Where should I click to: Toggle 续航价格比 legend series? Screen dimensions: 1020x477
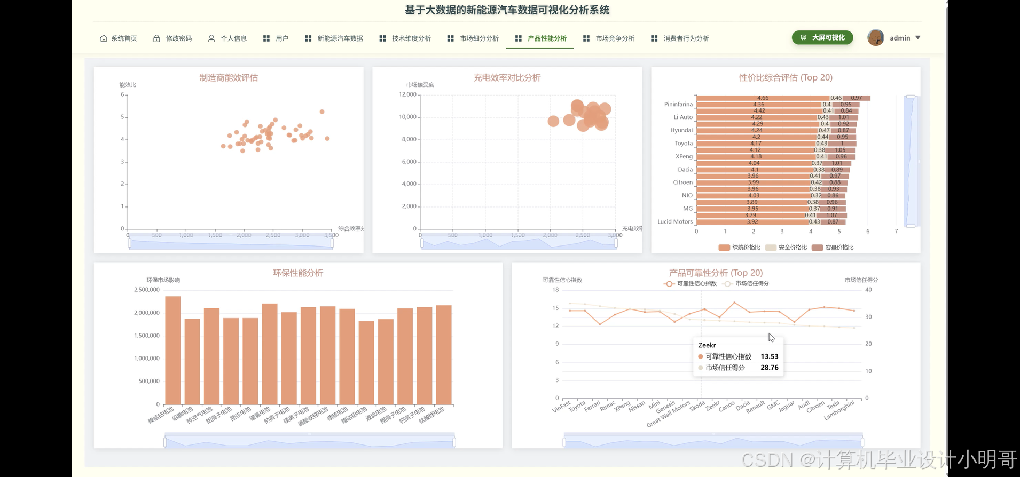pyautogui.click(x=740, y=248)
